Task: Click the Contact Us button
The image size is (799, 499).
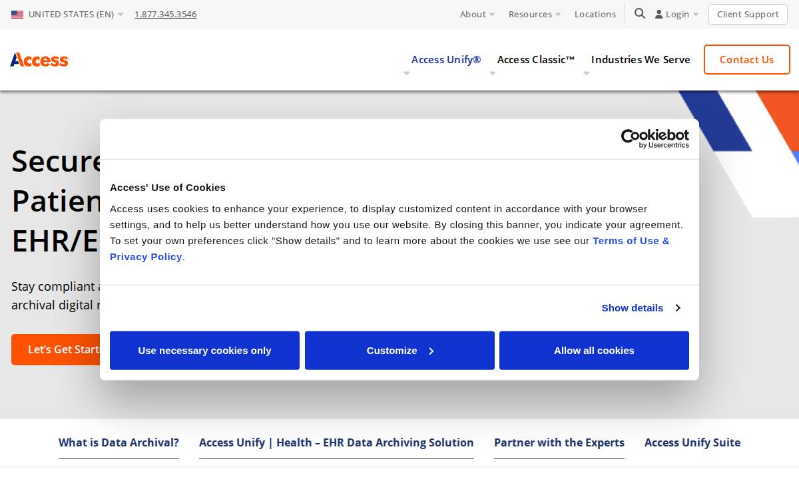Action: pos(747,60)
